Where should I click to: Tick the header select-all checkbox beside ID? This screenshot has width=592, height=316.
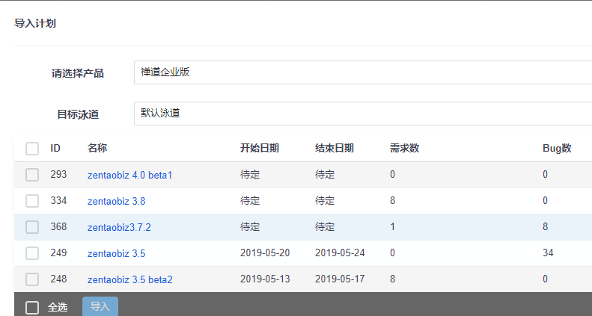tap(32, 149)
